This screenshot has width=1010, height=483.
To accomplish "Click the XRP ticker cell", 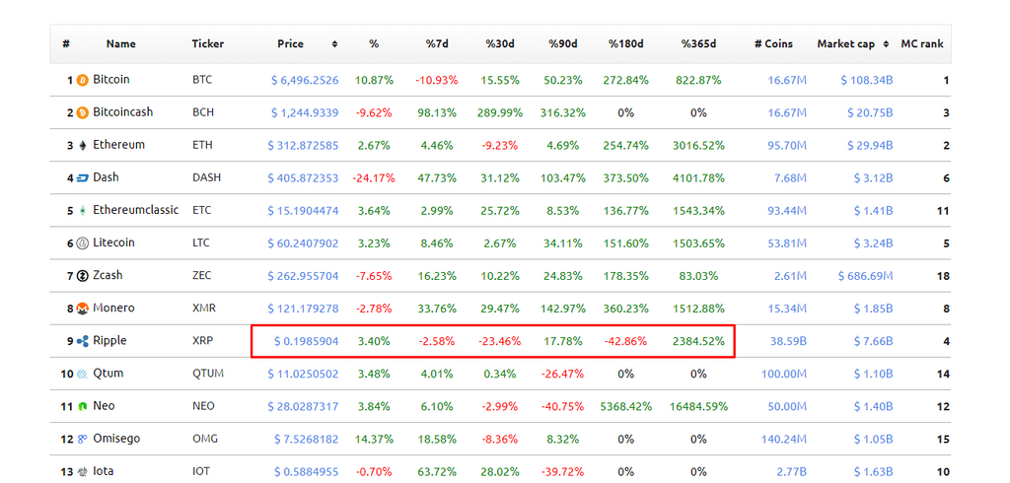I will tap(203, 341).
